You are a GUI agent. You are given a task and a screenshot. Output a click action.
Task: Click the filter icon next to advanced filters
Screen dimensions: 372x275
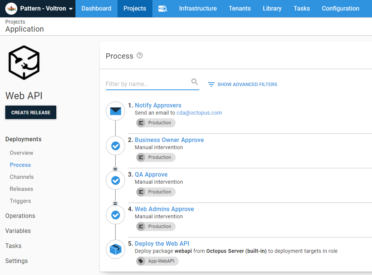tap(211, 85)
